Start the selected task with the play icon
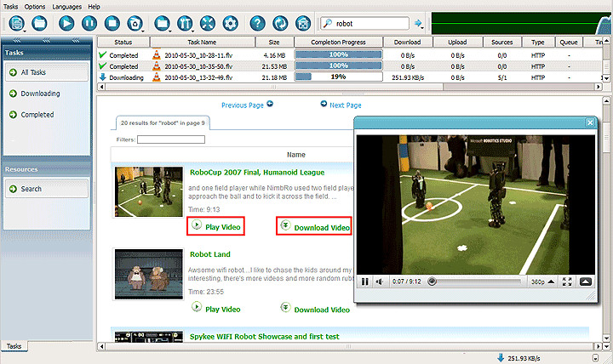Screen dimensions: 613x364 [66, 24]
